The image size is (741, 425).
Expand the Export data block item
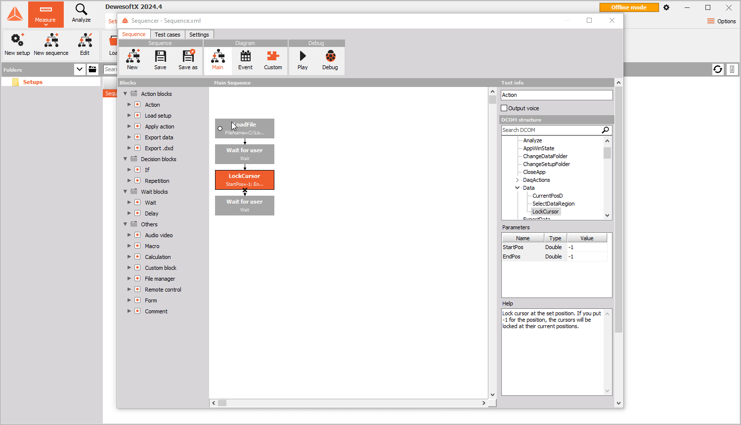130,137
